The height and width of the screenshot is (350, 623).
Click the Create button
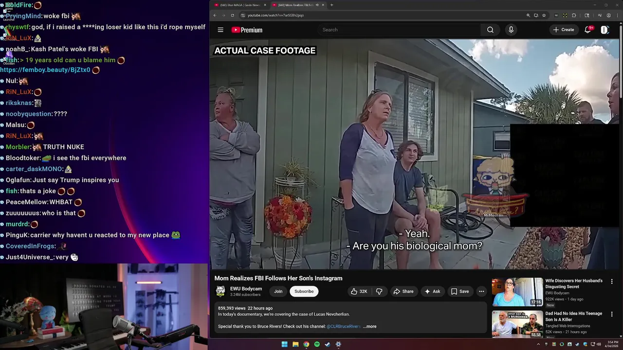pos(563,30)
